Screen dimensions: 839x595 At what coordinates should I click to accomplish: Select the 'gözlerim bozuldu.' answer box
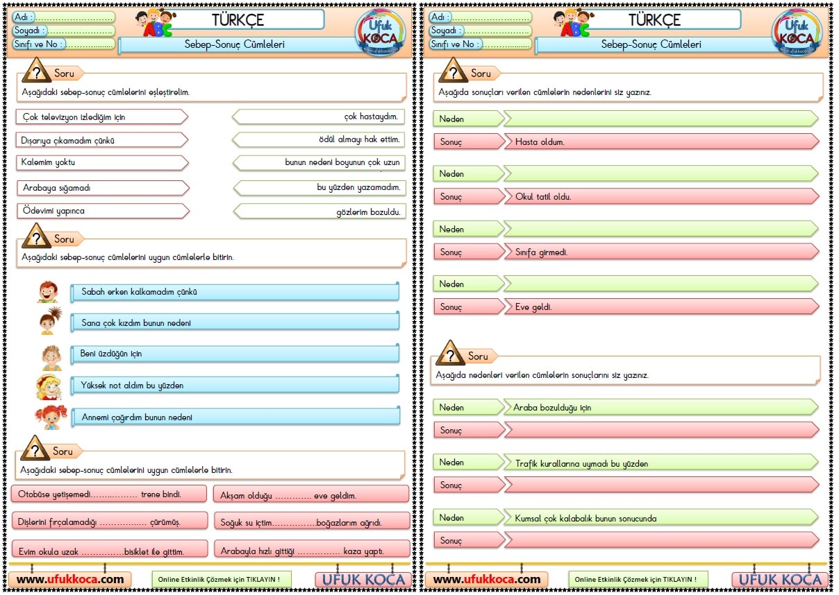tap(319, 212)
